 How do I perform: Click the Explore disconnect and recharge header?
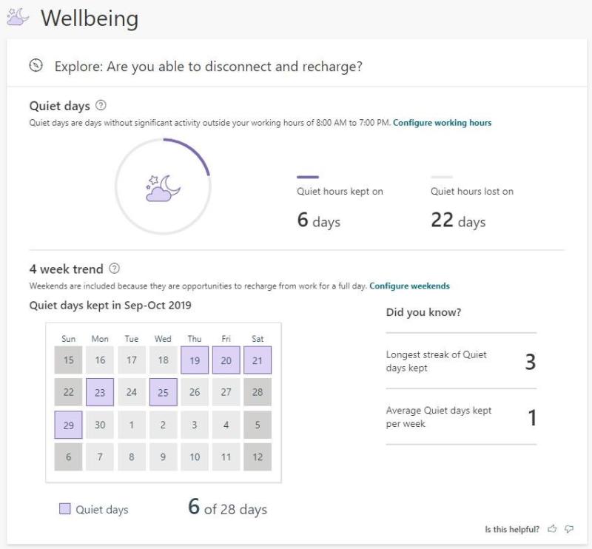(208, 66)
